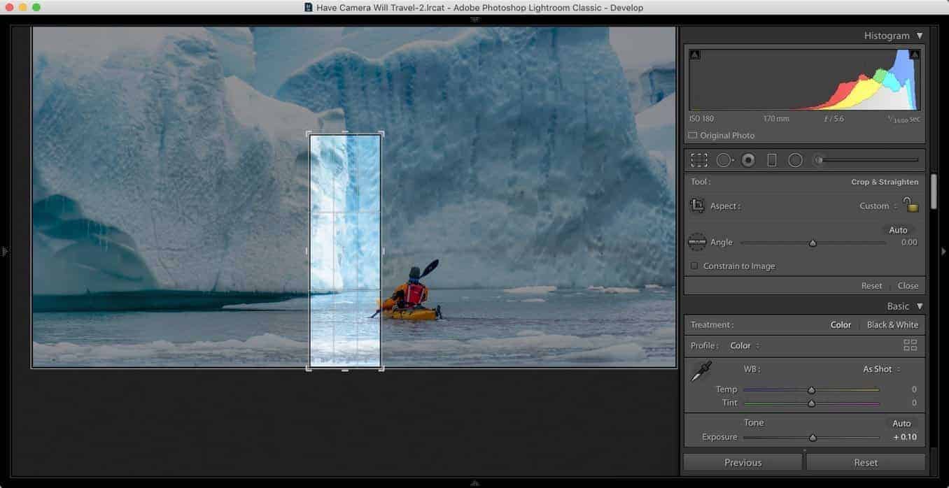Click the bottom Reset button

point(866,462)
